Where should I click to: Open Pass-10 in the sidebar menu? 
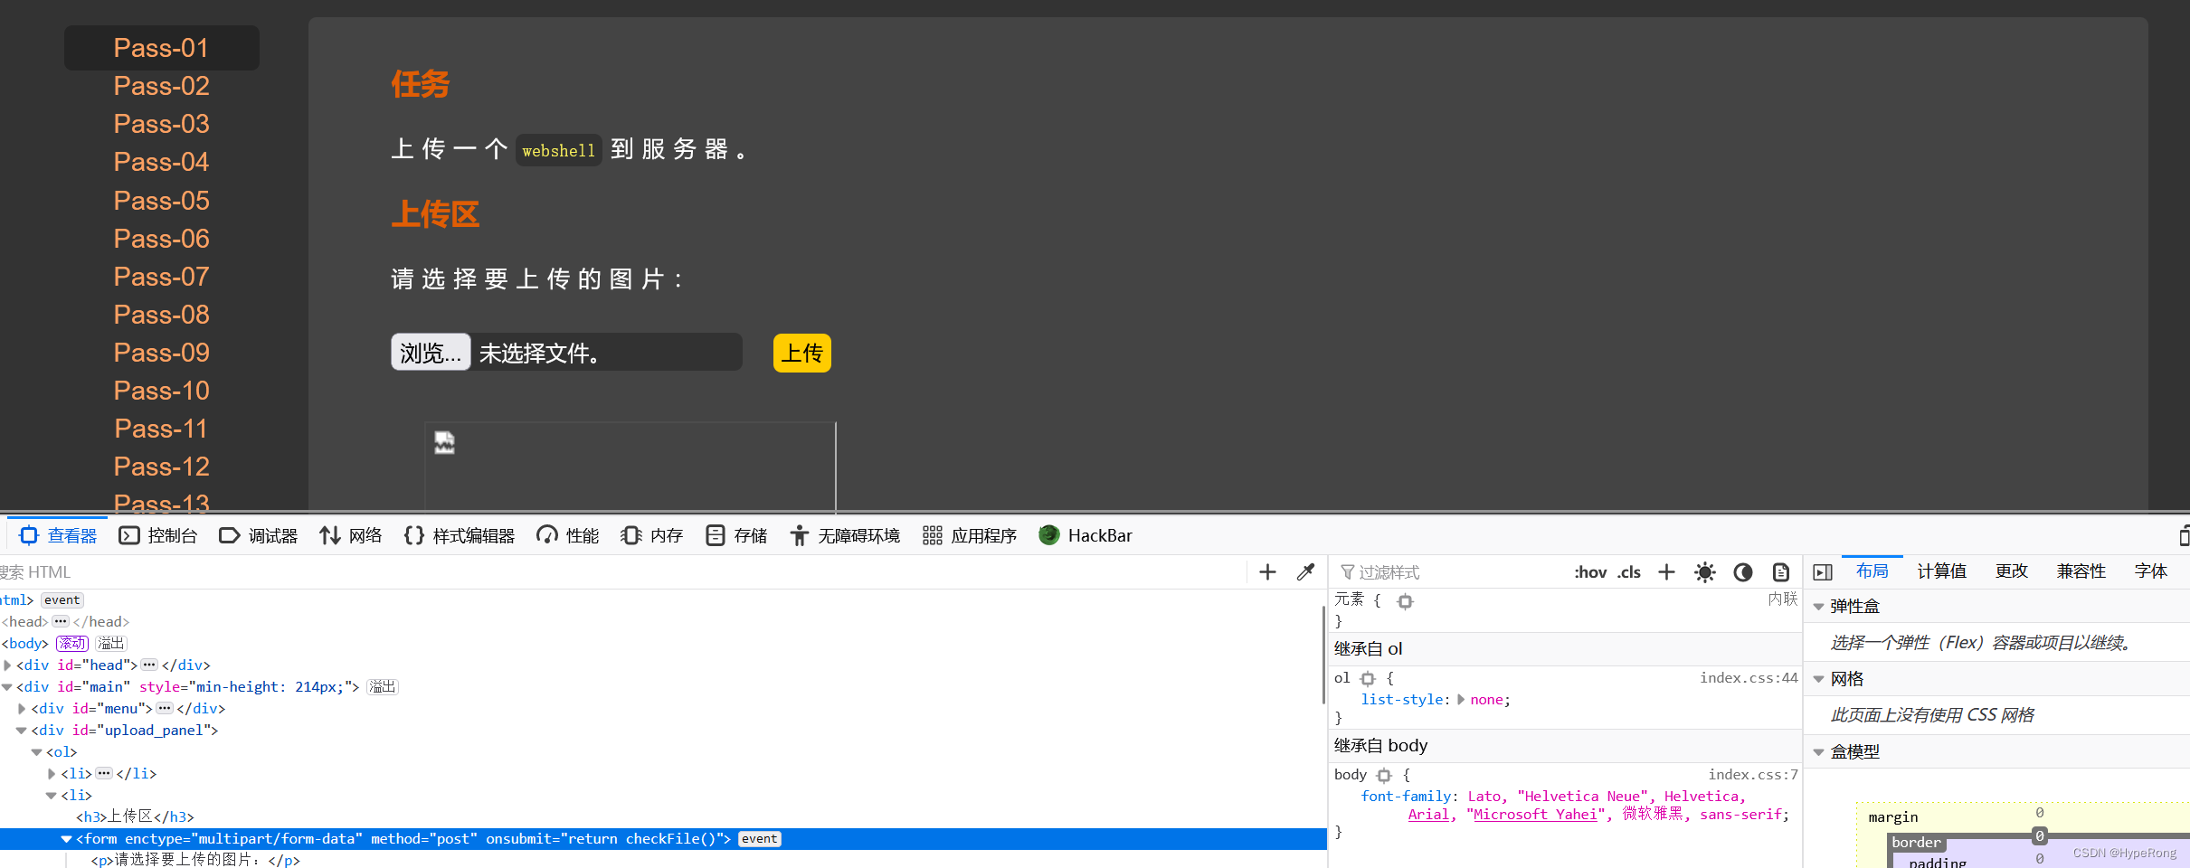161,391
